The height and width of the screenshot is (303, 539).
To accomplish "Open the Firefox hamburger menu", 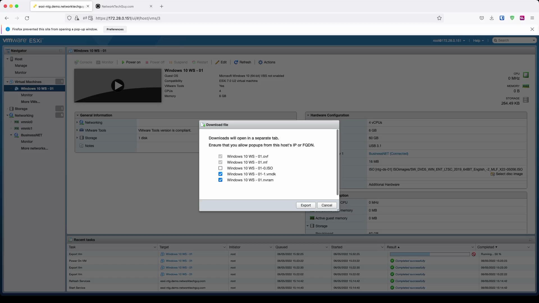I will 532,18.
